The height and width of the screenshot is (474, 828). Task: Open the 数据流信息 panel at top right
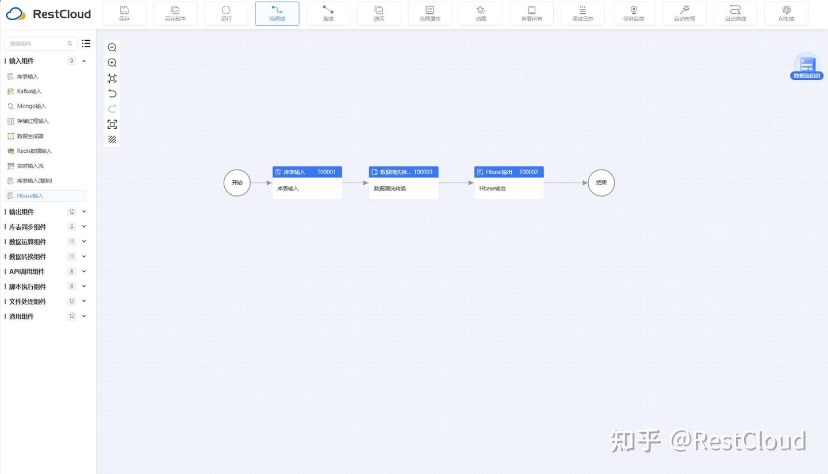click(x=806, y=65)
